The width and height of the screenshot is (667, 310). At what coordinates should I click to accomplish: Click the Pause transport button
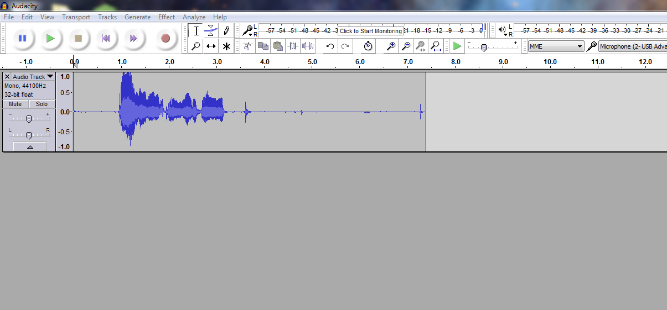[x=22, y=38]
